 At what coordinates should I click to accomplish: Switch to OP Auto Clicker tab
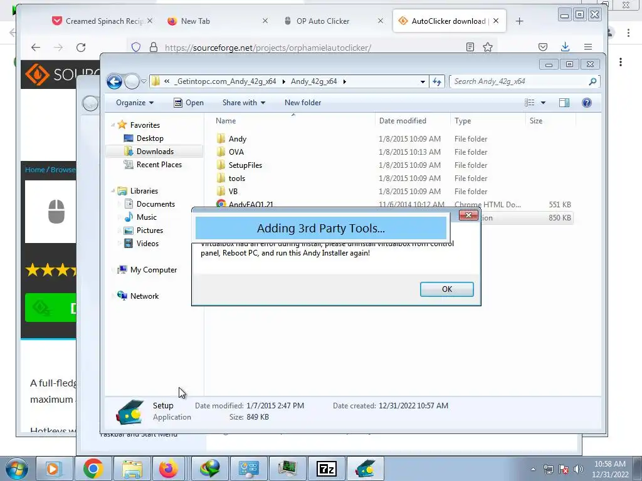(323, 21)
